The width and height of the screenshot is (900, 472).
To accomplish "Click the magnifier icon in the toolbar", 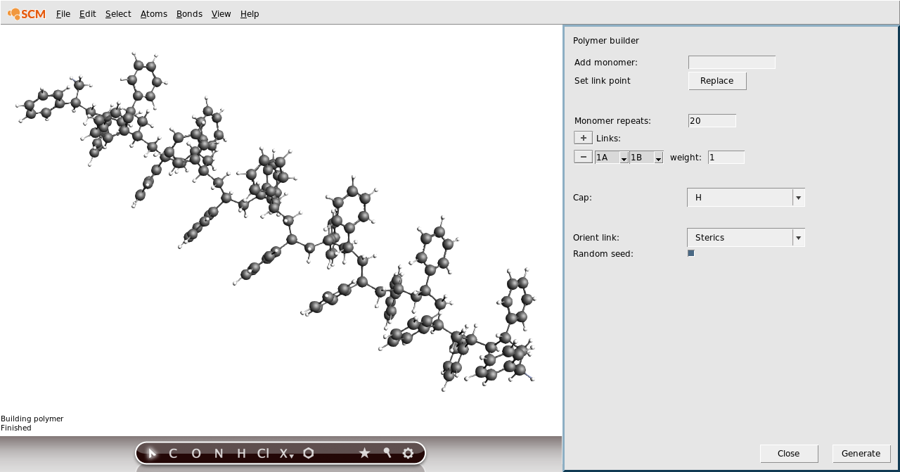I will tap(386, 453).
